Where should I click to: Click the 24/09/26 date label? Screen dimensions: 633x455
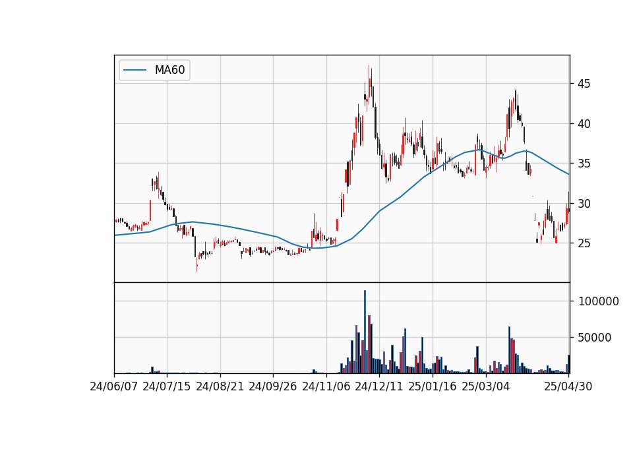273,386
